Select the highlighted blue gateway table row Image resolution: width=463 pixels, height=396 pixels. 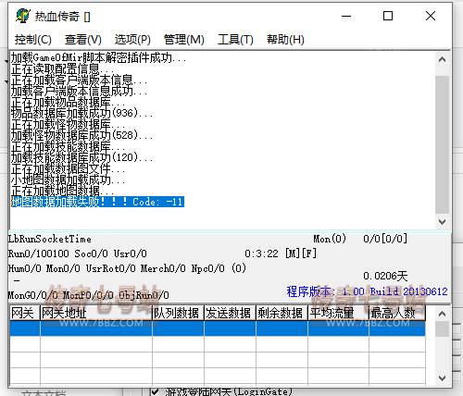coord(218,328)
